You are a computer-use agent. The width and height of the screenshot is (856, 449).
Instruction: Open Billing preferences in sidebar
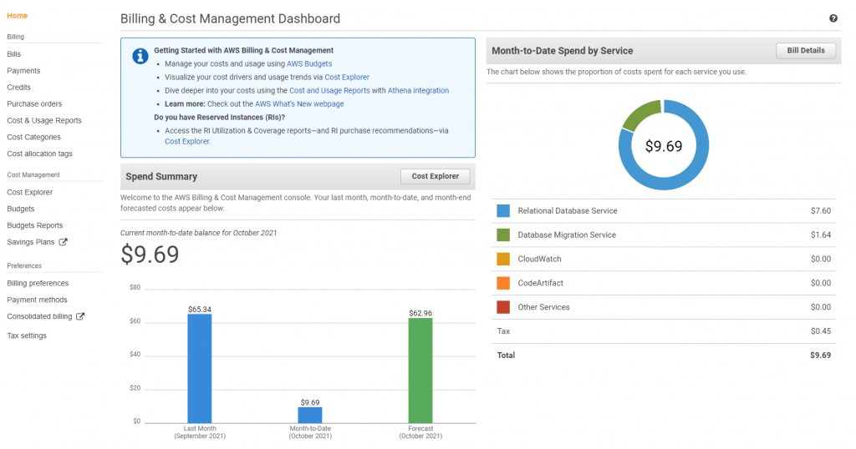click(x=38, y=284)
